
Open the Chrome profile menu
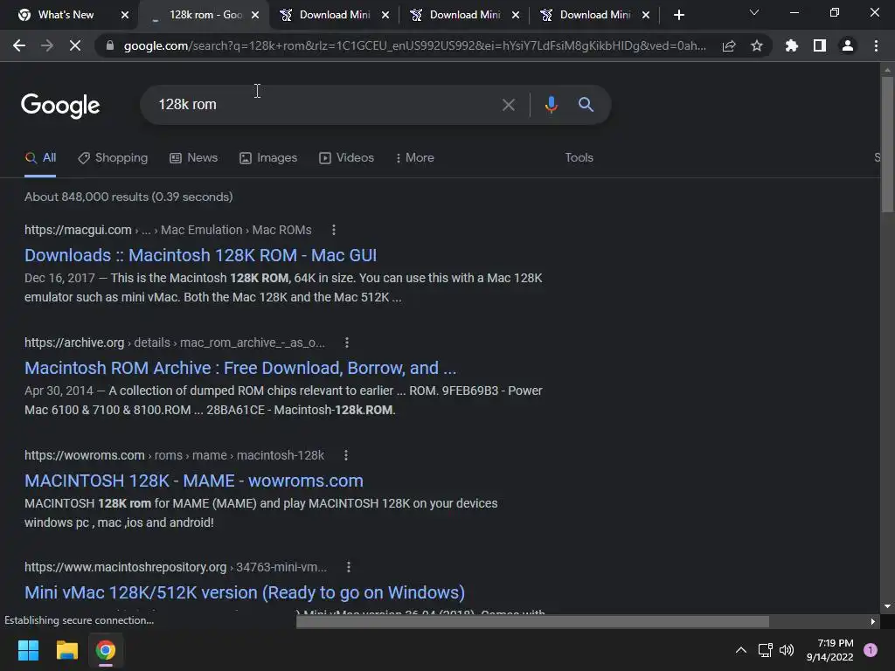click(848, 45)
